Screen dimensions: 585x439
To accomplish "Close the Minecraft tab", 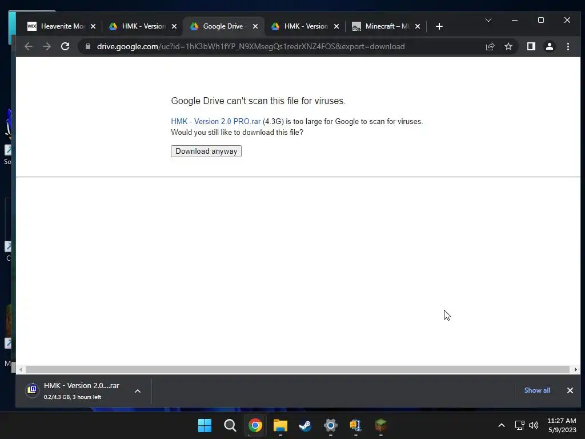I will [418, 26].
